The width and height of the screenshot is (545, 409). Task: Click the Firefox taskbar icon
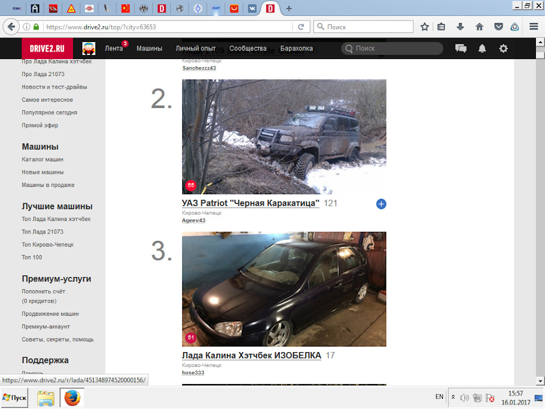[x=72, y=398]
